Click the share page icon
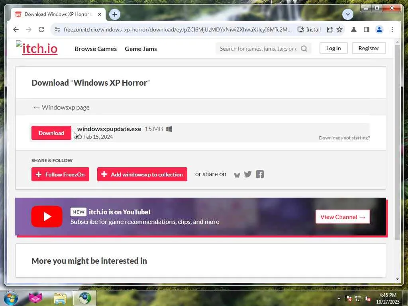 click(x=330, y=29)
